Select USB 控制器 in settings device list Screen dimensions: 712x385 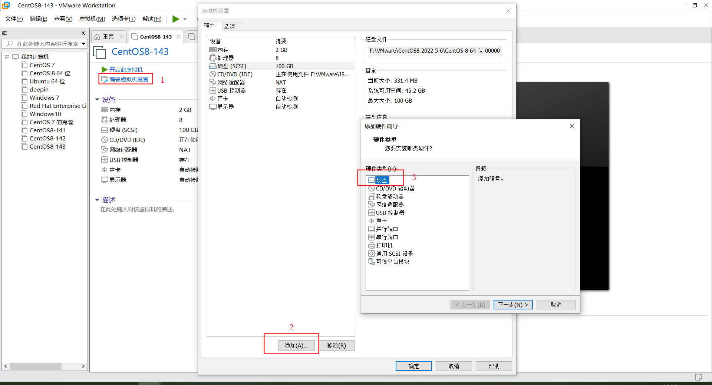coord(281,90)
